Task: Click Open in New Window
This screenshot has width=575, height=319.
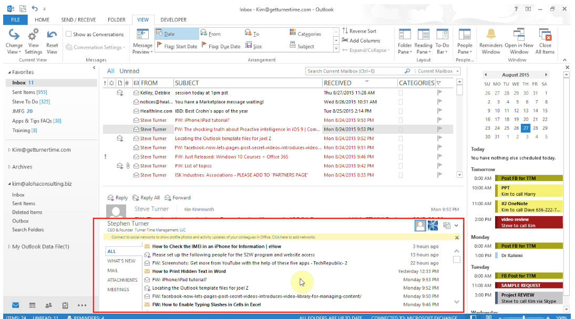Action: pos(519,41)
